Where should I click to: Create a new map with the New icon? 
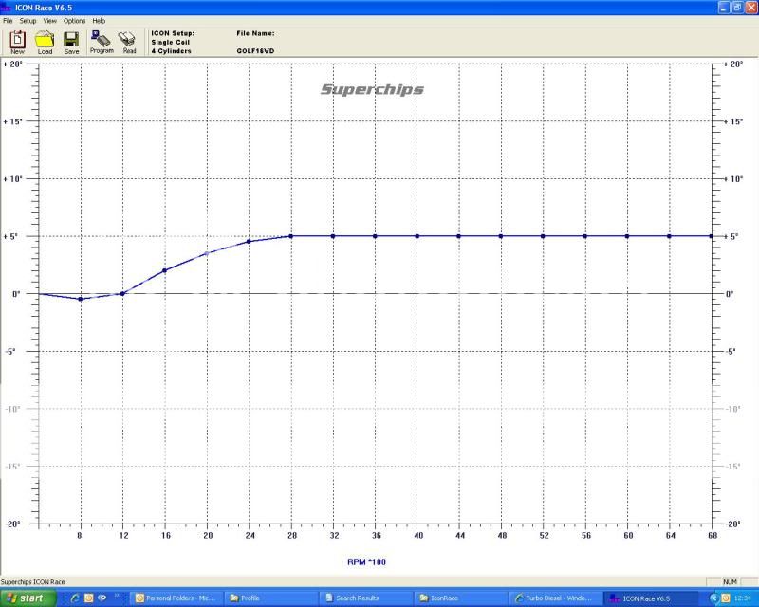(x=15, y=39)
